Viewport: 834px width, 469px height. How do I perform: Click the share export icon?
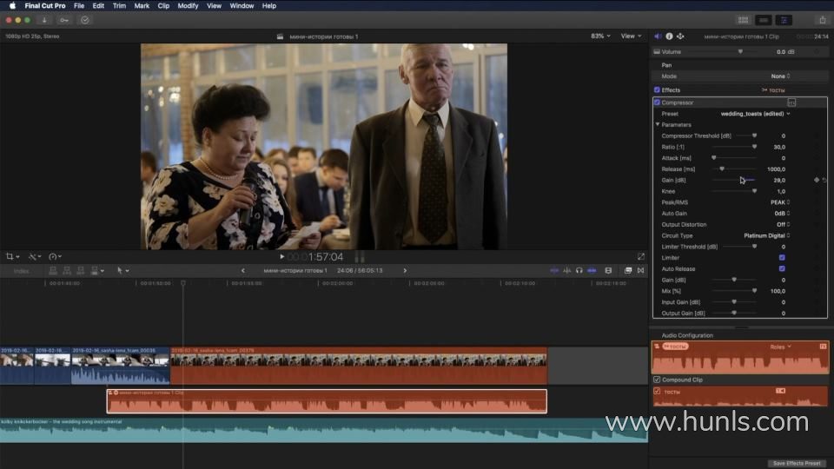(x=823, y=20)
